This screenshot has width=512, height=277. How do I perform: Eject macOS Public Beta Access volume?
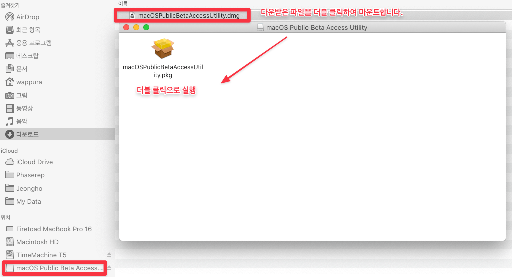[x=109, y=268]
